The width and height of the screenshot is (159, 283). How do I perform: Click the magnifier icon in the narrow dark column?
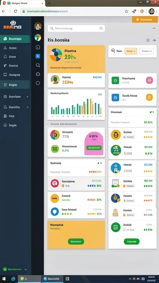(x=38, y=65)
